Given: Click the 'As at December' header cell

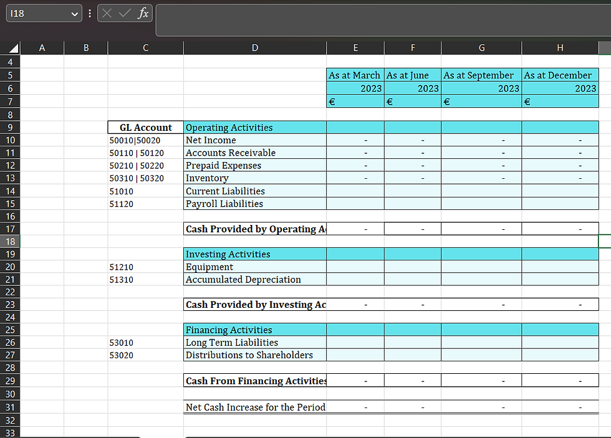Looking at the screenshot, I should coord(560,75).
